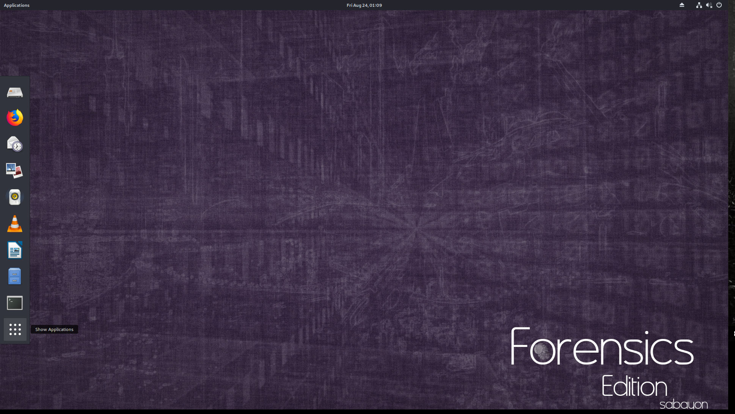The height and width of the screenshot is (414, 735).
Task: Open the clock and calendar panel
Action: coord(364,5)
